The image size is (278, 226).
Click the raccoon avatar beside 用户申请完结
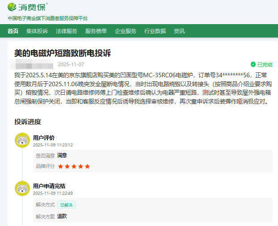coord(22,189)
